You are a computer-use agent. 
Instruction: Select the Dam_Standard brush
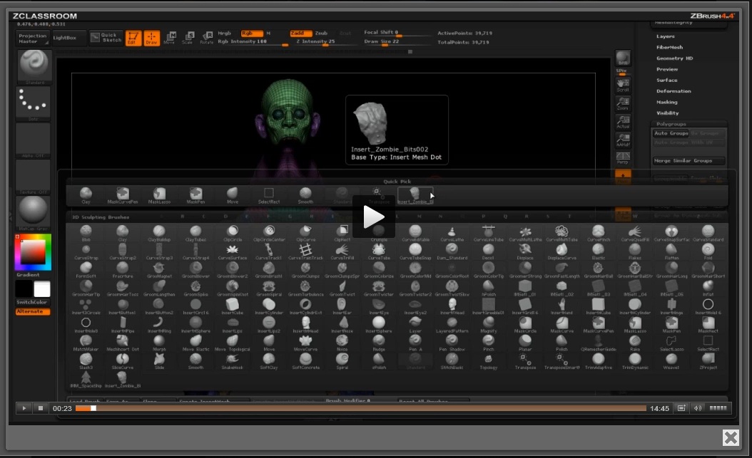pos(452,251)
